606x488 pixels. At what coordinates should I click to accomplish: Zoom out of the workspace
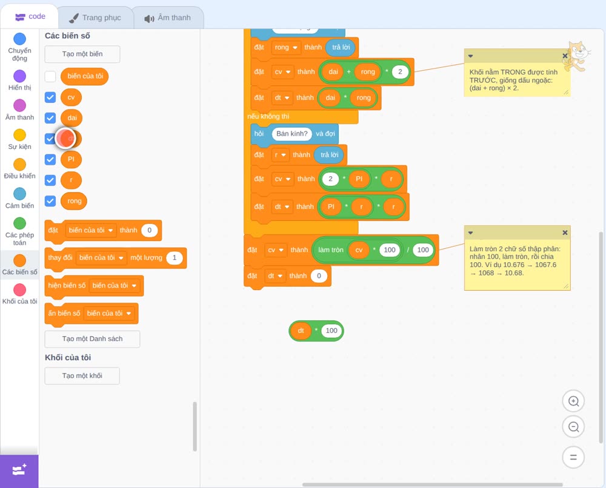573,427
